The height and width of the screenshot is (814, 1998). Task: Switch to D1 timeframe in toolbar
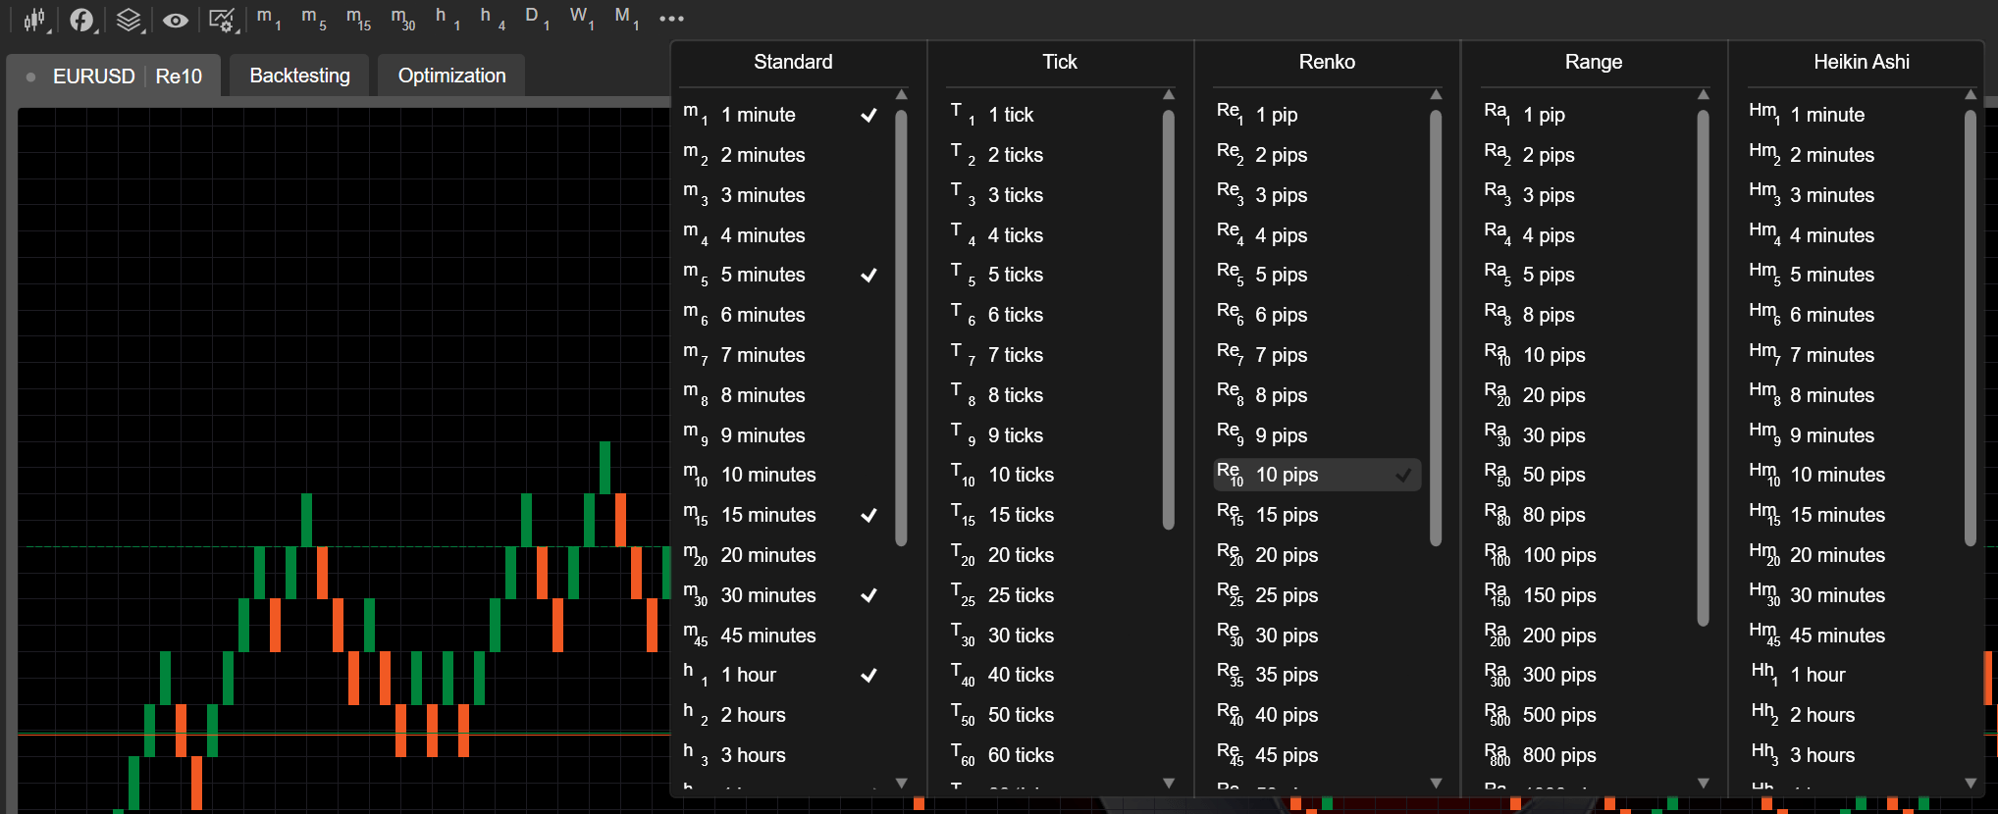pos(537,18)
